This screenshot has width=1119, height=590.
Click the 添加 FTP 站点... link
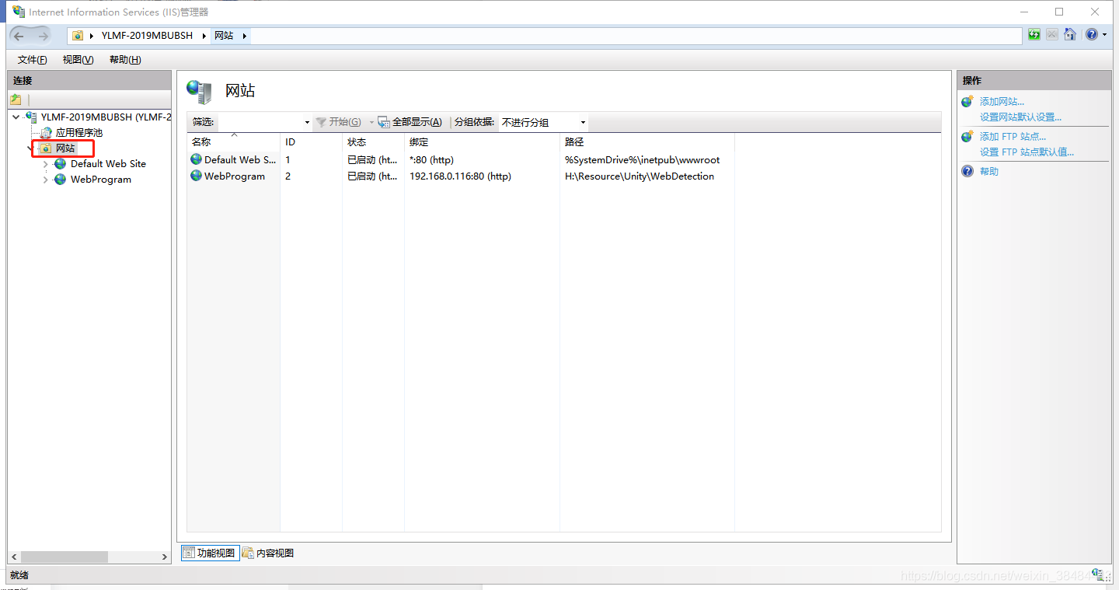1013,137
